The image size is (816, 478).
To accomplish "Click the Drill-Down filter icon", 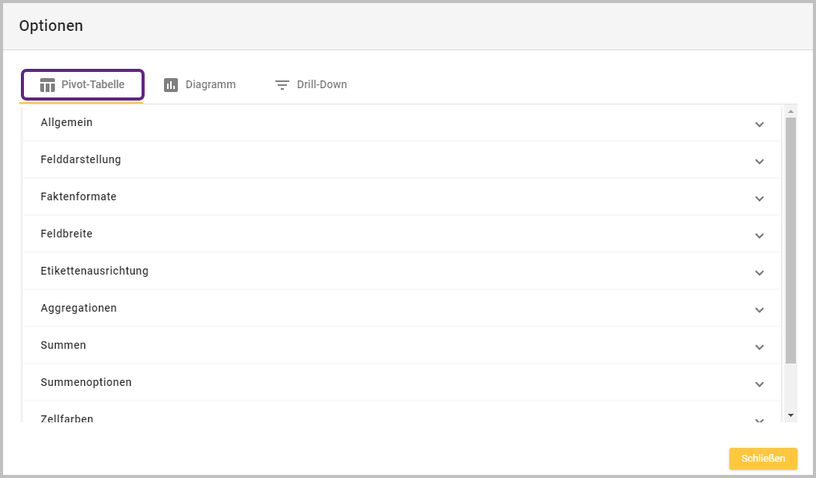I will [x=282, y=85].
